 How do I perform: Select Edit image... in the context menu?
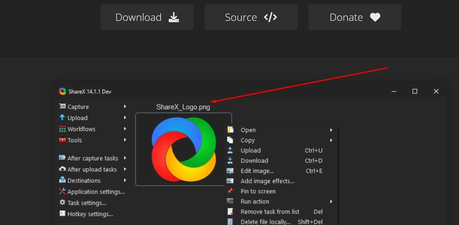[x=281, y=171]
